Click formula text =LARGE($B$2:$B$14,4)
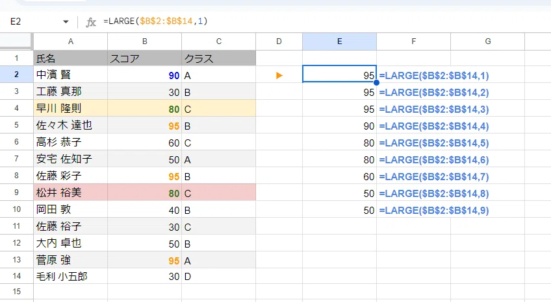Image resolution: width=551 pixels, height=302 pixels. 434,126
